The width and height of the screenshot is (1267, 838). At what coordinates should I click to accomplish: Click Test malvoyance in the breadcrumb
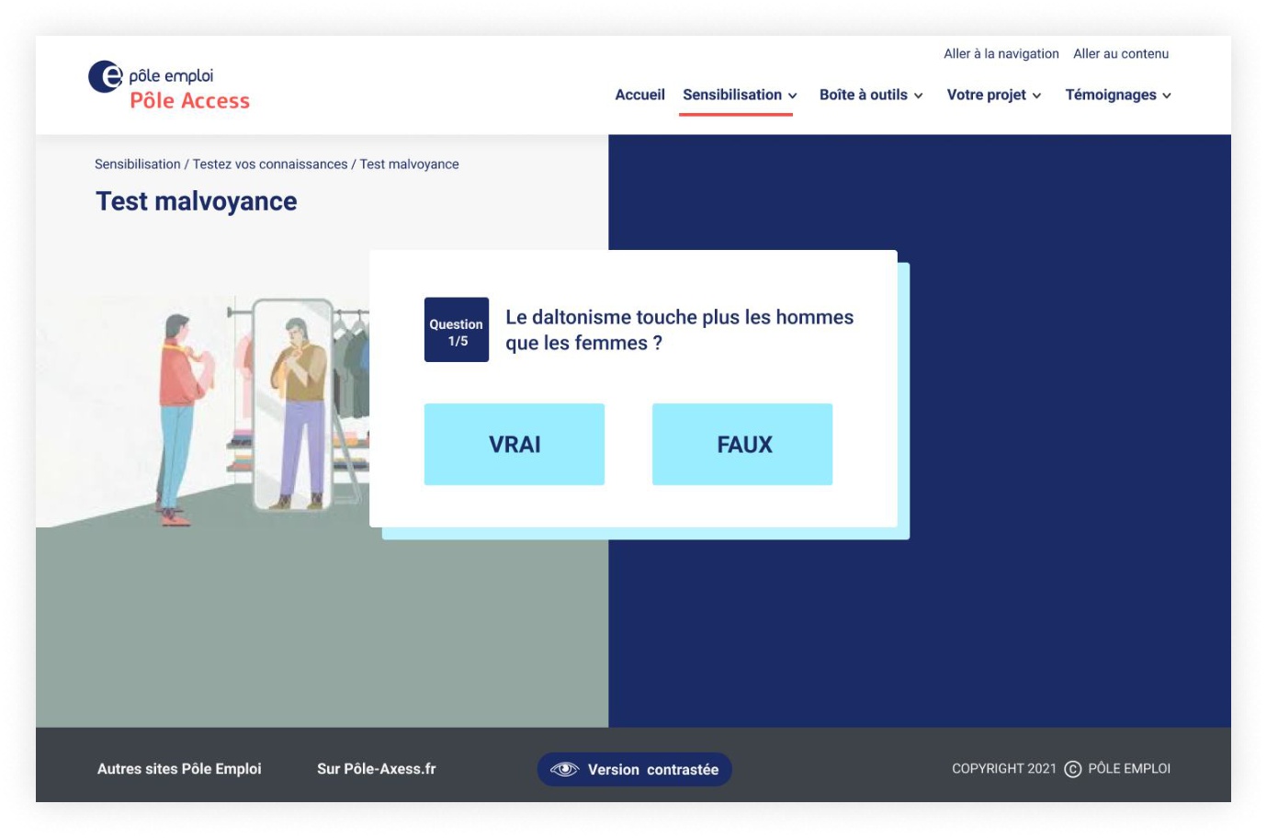pos(409,164)
